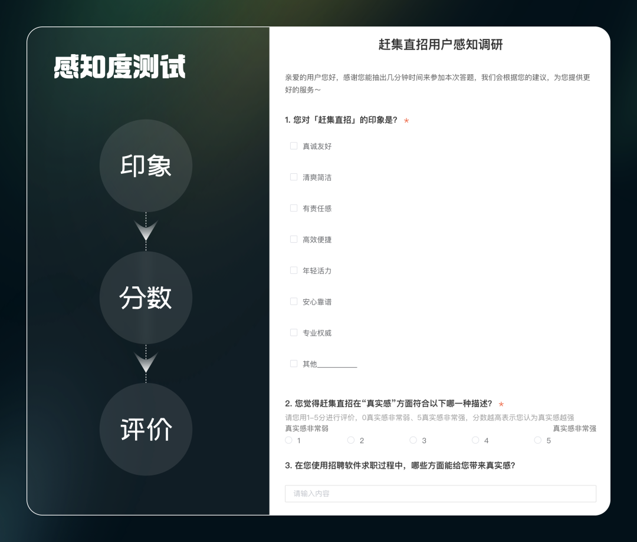Check the 真诚友好 checkbox
This screenshot has width=637, height=542.
coord(294,146)
